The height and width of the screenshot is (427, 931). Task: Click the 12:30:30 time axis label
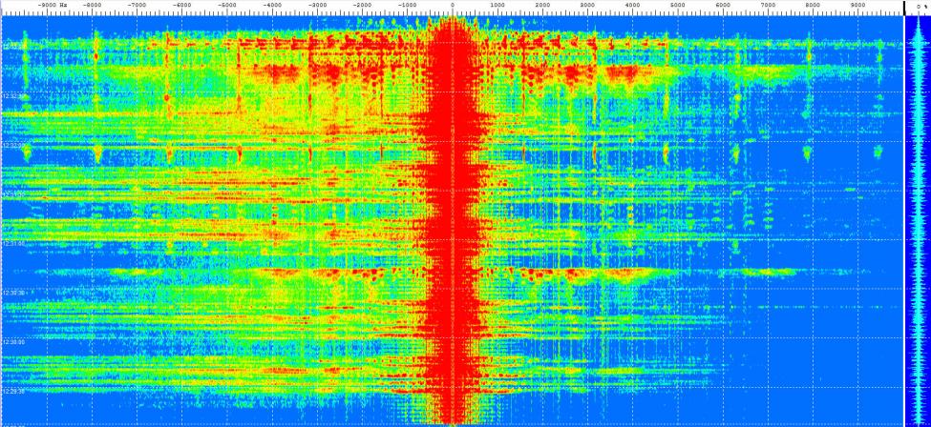coord(12,293)
